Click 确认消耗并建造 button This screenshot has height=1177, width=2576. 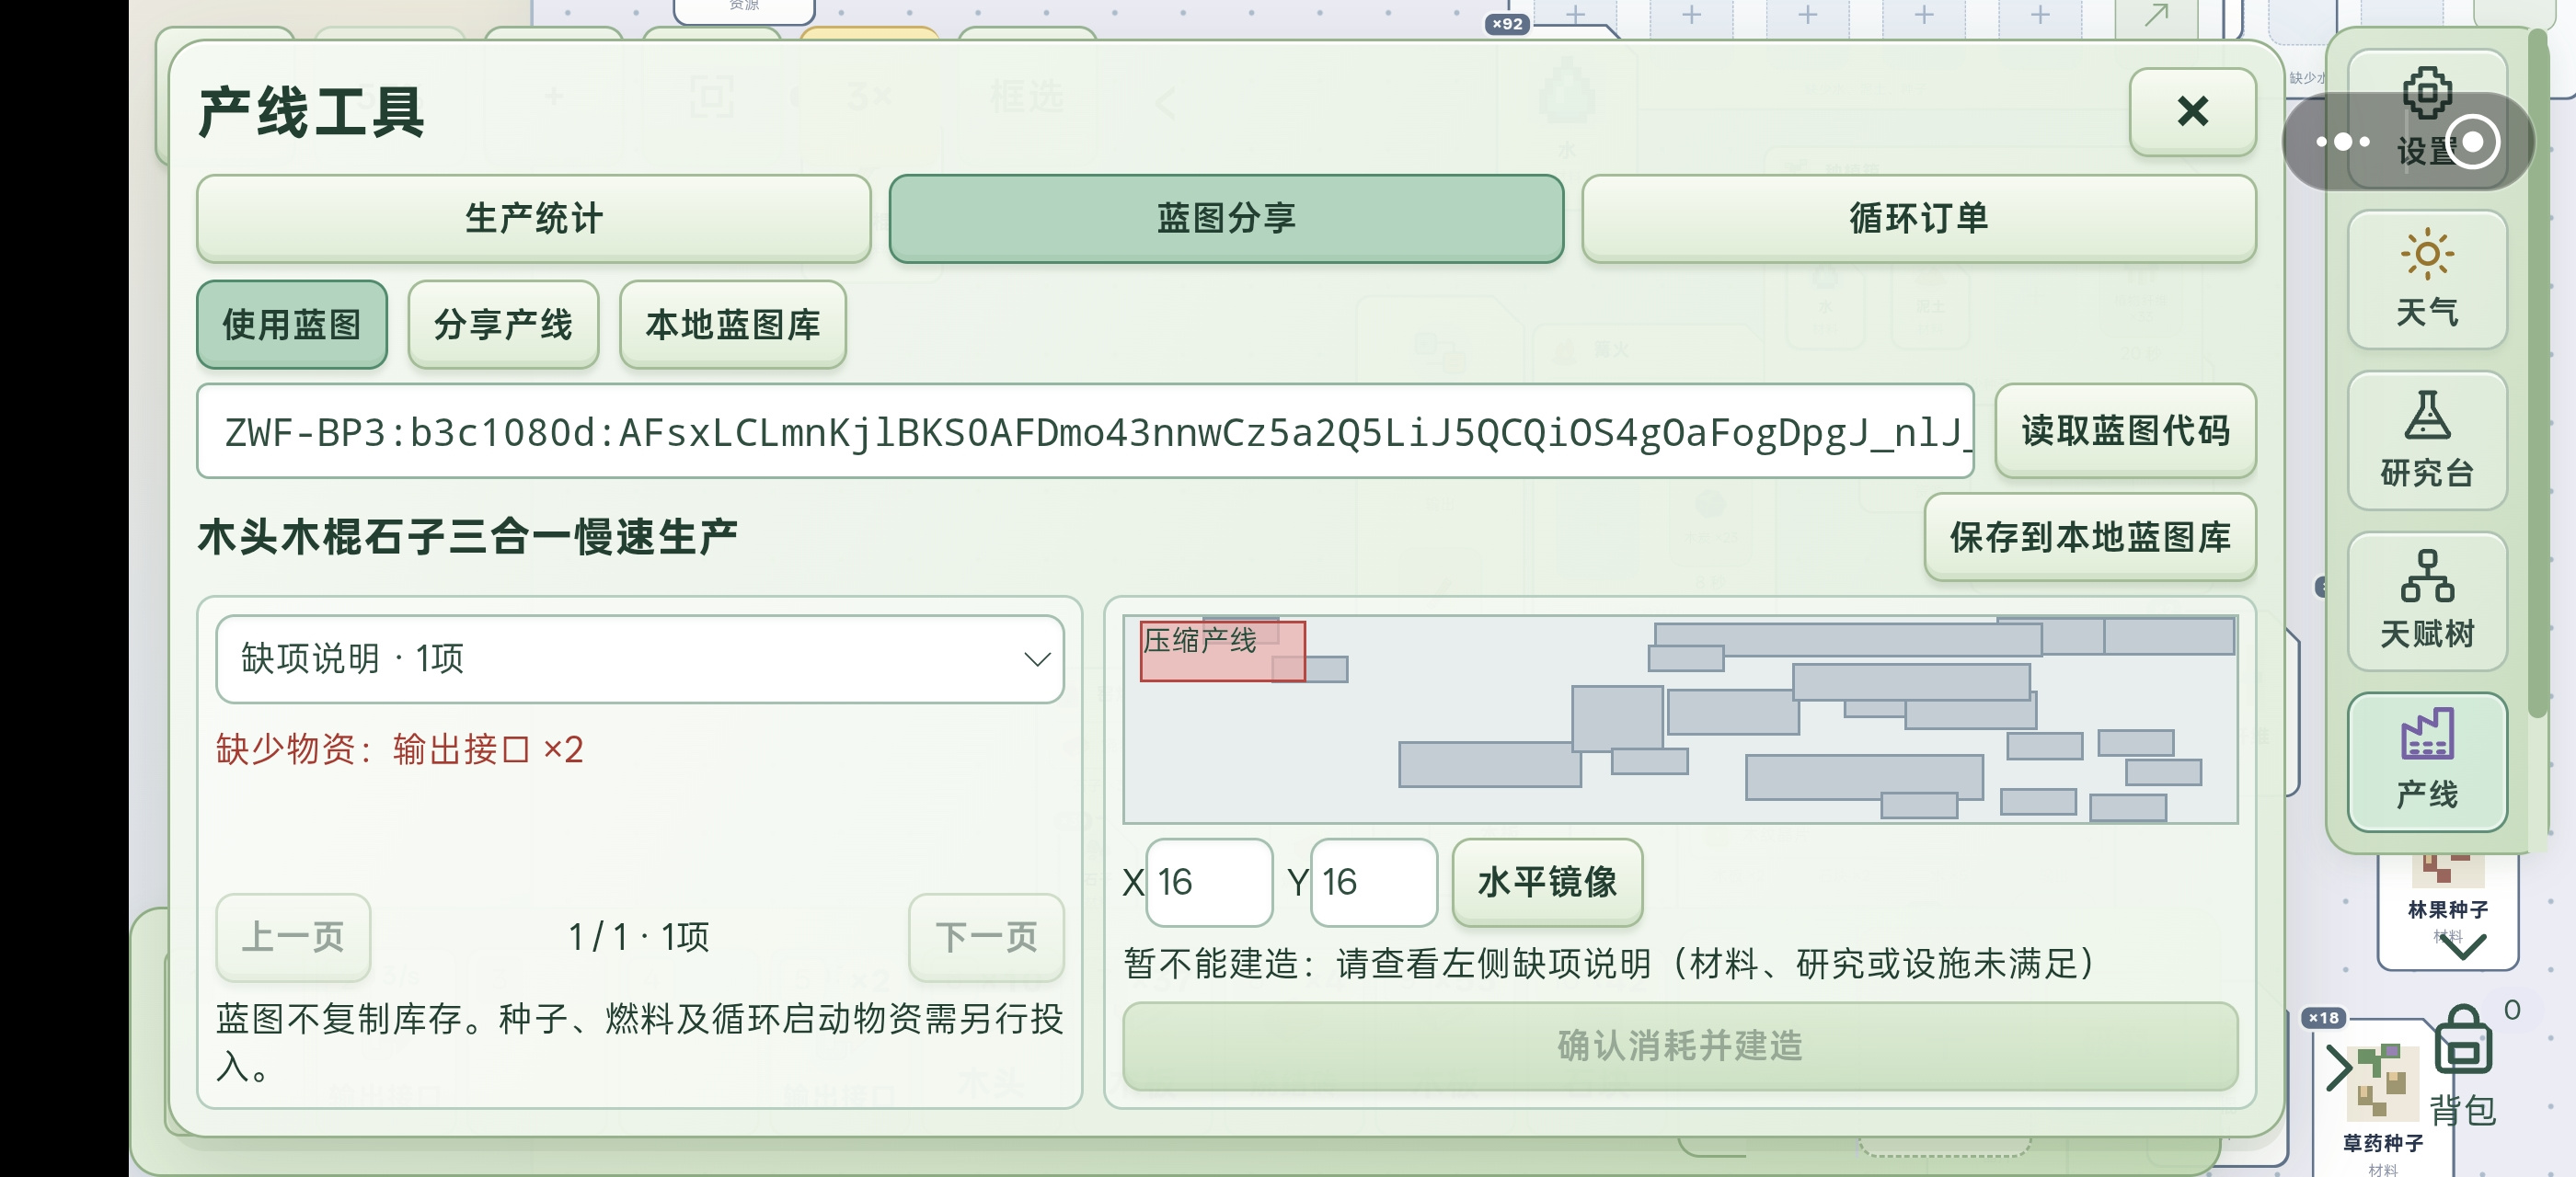coord(1680,1046)
